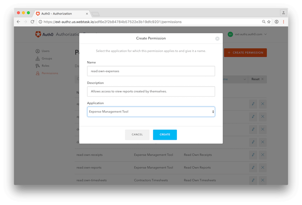
Task: Edit the read:own-reports permission with the pencil icon
Action: click(x=253, y=167)
